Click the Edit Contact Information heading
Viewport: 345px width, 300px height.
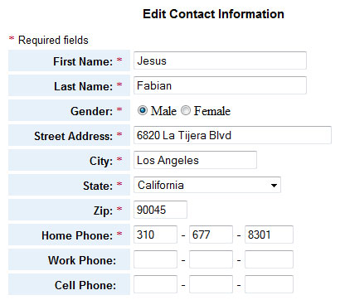click(213, 14)
